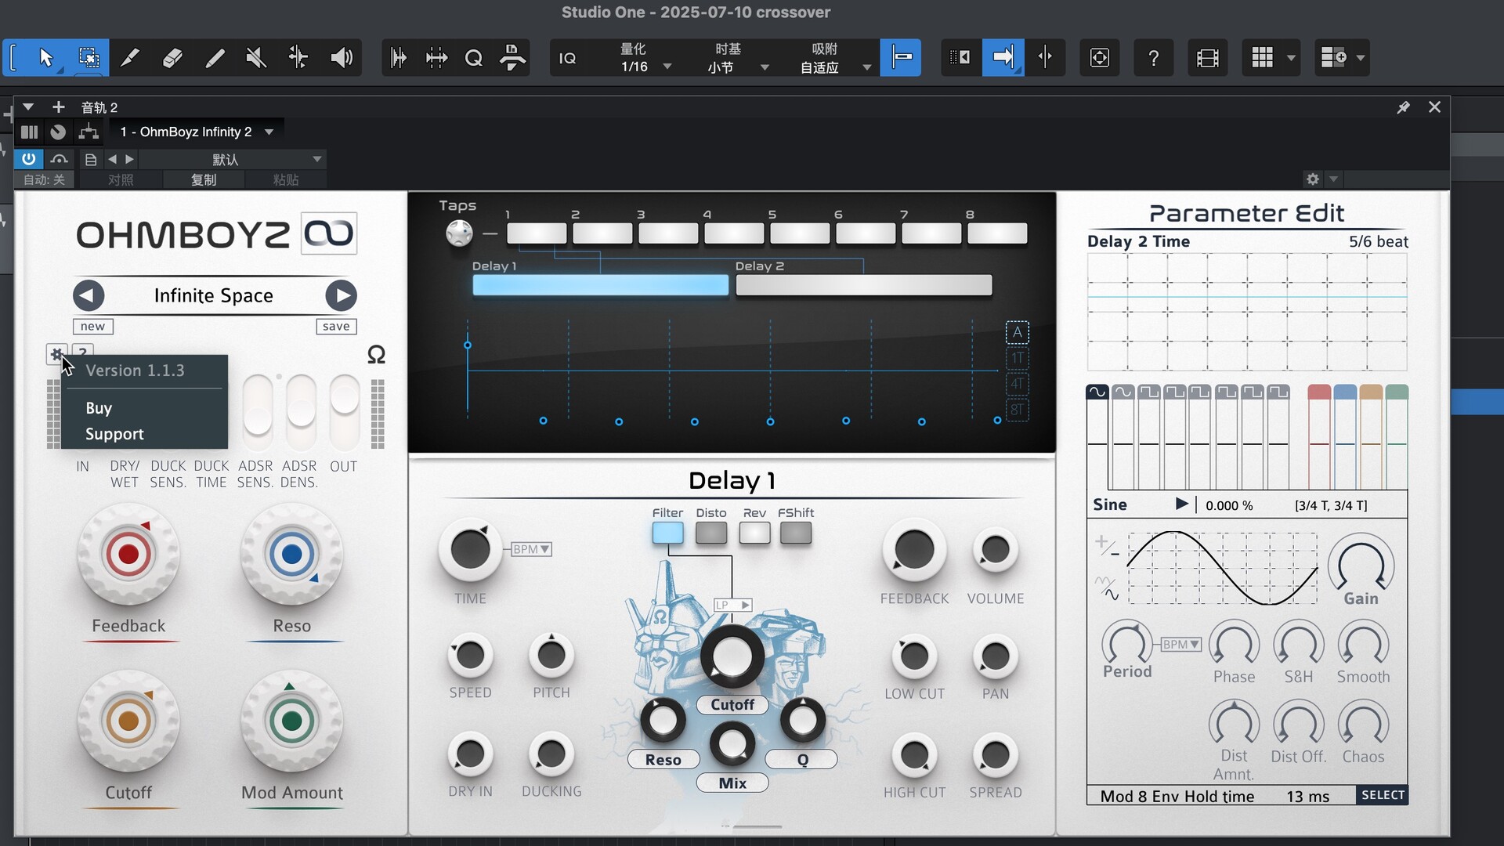The height and width of the screenshot is (846, 1504).
Task: Click the new preset button
Action: point(92,326)
